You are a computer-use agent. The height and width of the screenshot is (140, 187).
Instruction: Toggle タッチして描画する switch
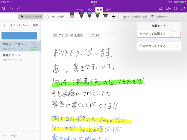point(173,34)
